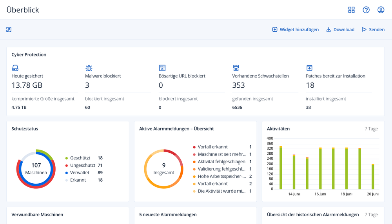Click the Vorhandene Schwachstellen castle icon
This screenshot has height=224, width=392.
236,68
